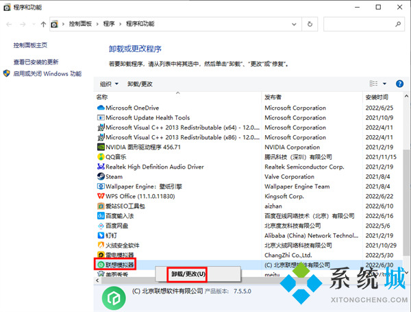Click the NVIDIA graphics driver icon
Screen dimensions: 411x312
click(101, 147)
